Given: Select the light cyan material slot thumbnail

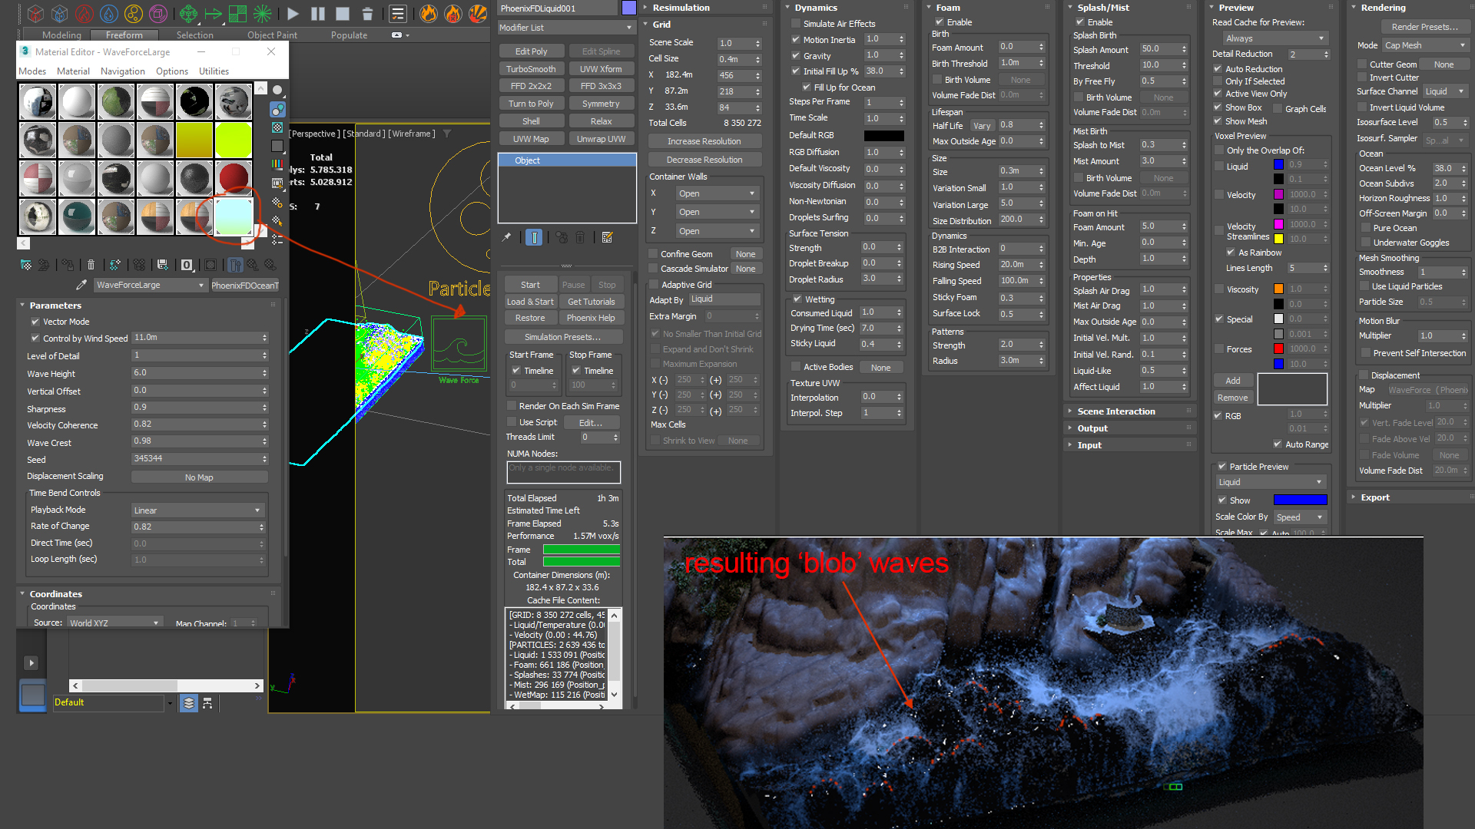Looking at the screenshot, I should [x=234, y=216].
